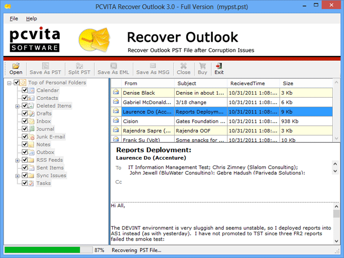Viewport: 344px width, 258px height.
Task: Click the Calendar folder icon
Action: (x=31, y=90)
